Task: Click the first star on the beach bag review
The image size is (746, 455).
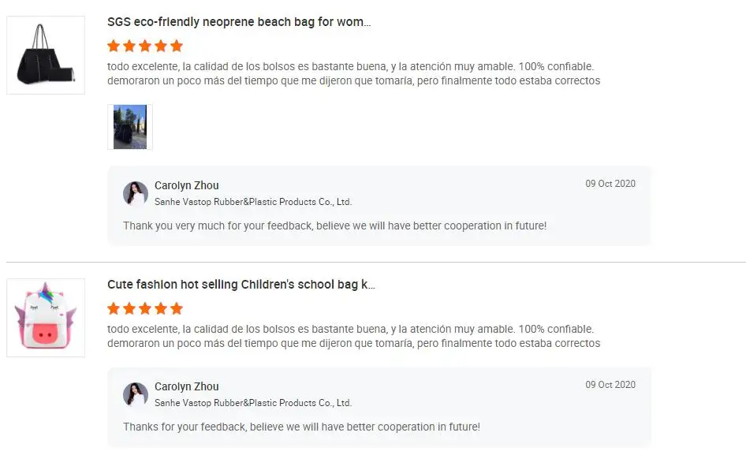Action: (x=114, y=46)
